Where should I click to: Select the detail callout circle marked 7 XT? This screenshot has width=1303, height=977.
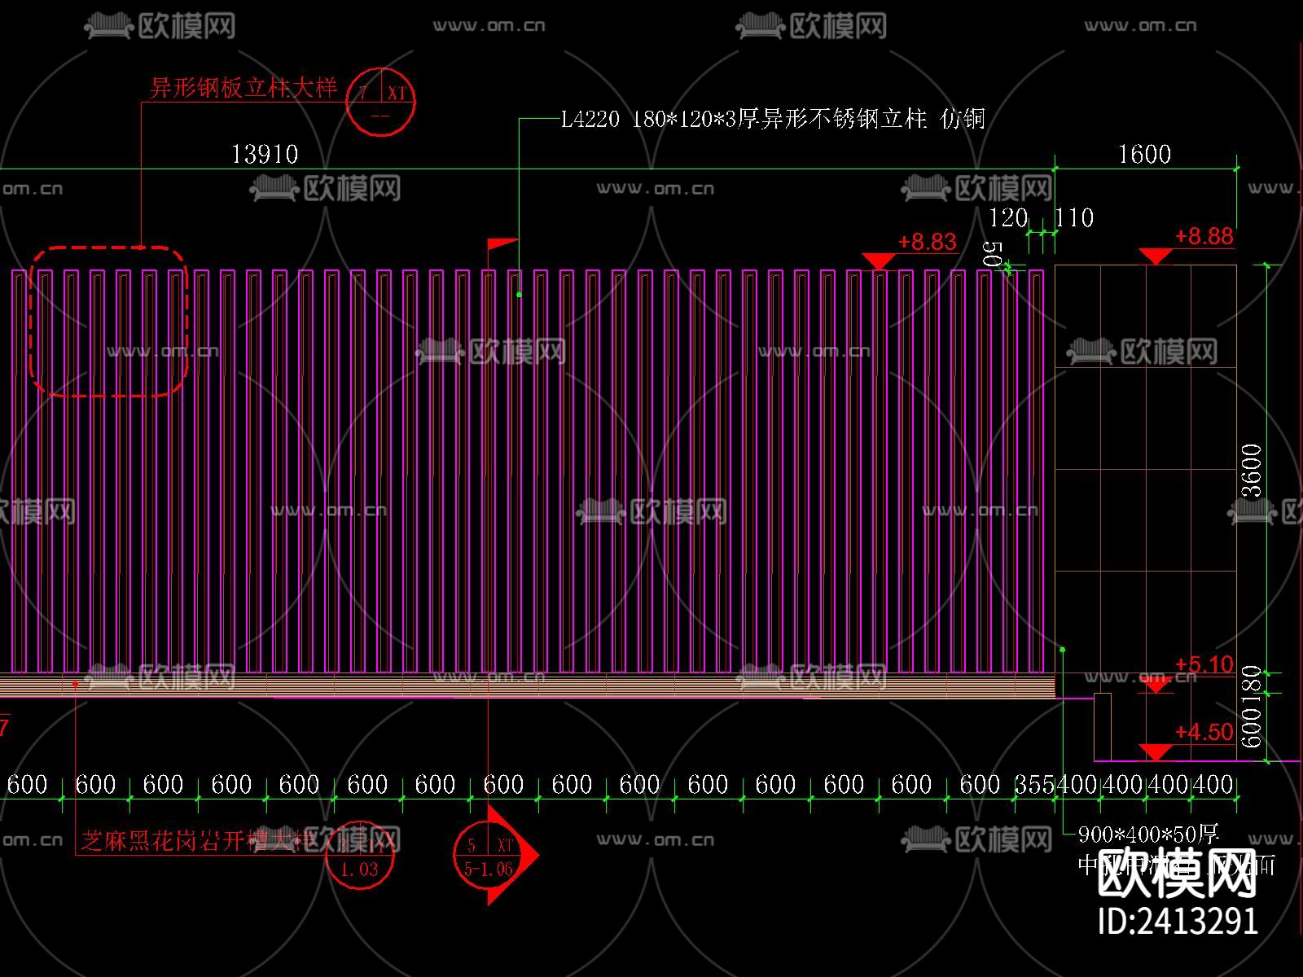point(380,101)
